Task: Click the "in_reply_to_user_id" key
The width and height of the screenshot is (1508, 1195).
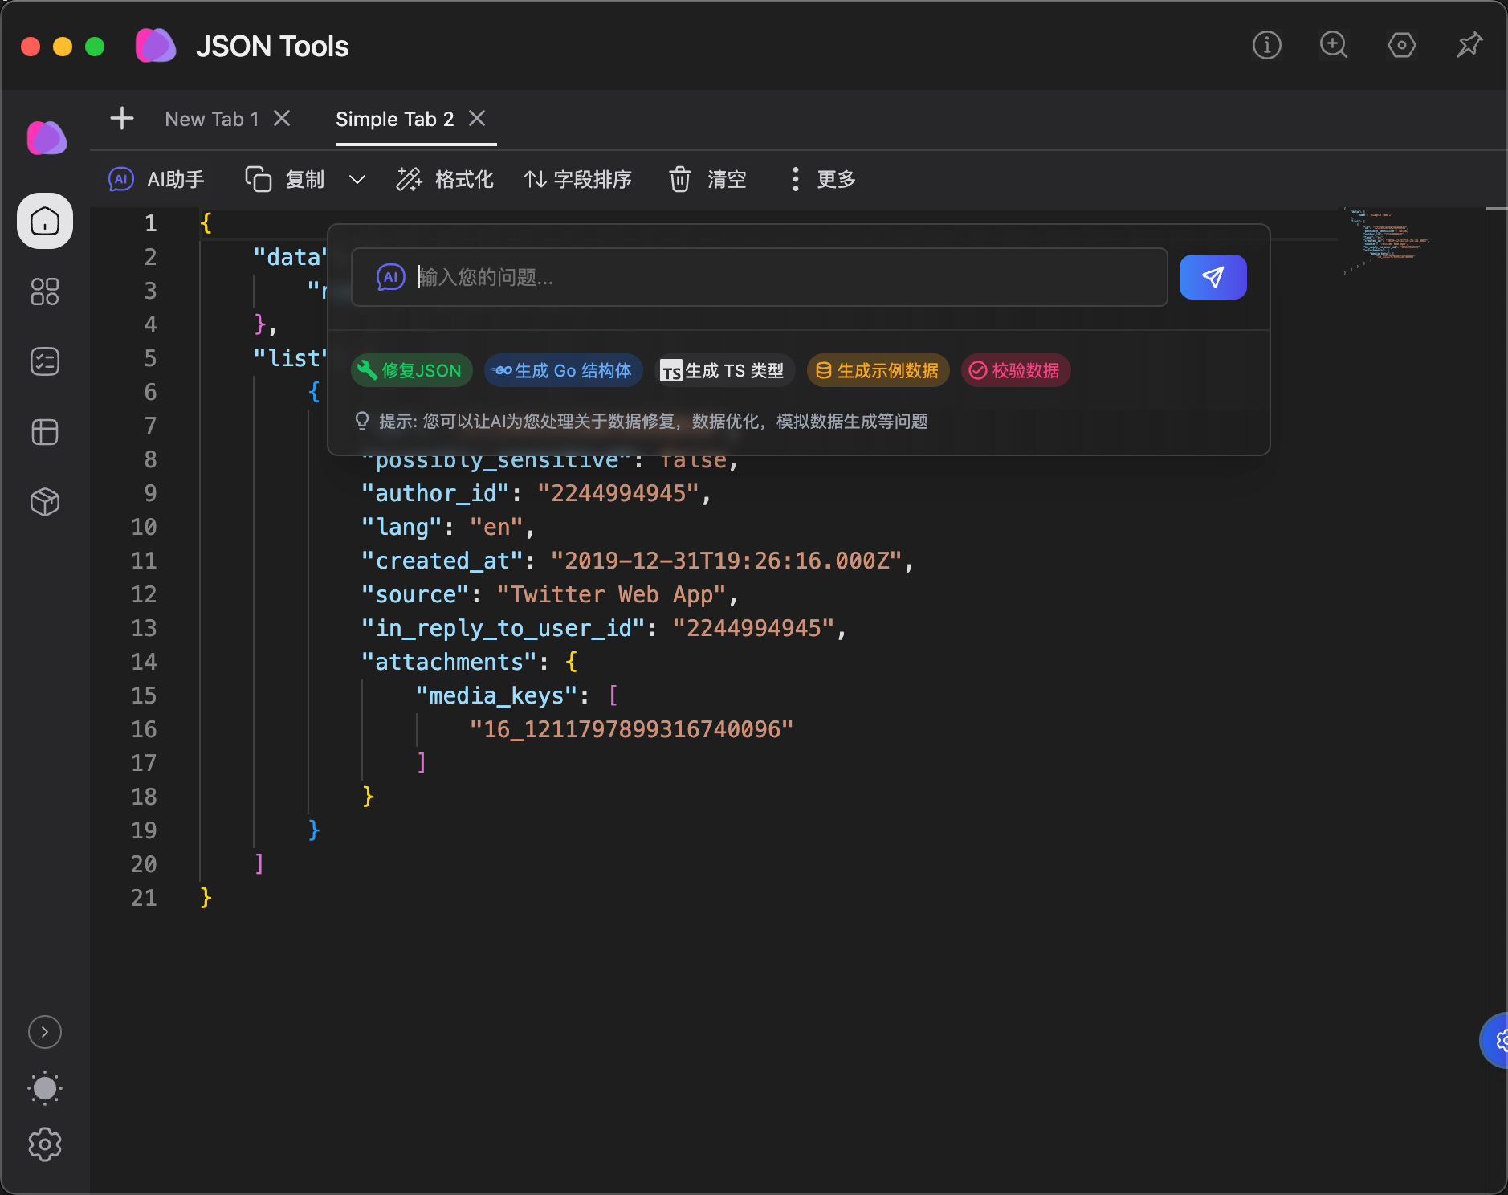Action: 503,628
